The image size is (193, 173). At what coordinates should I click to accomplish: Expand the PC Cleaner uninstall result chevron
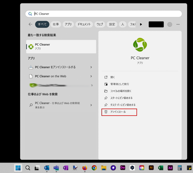[91, 67]
